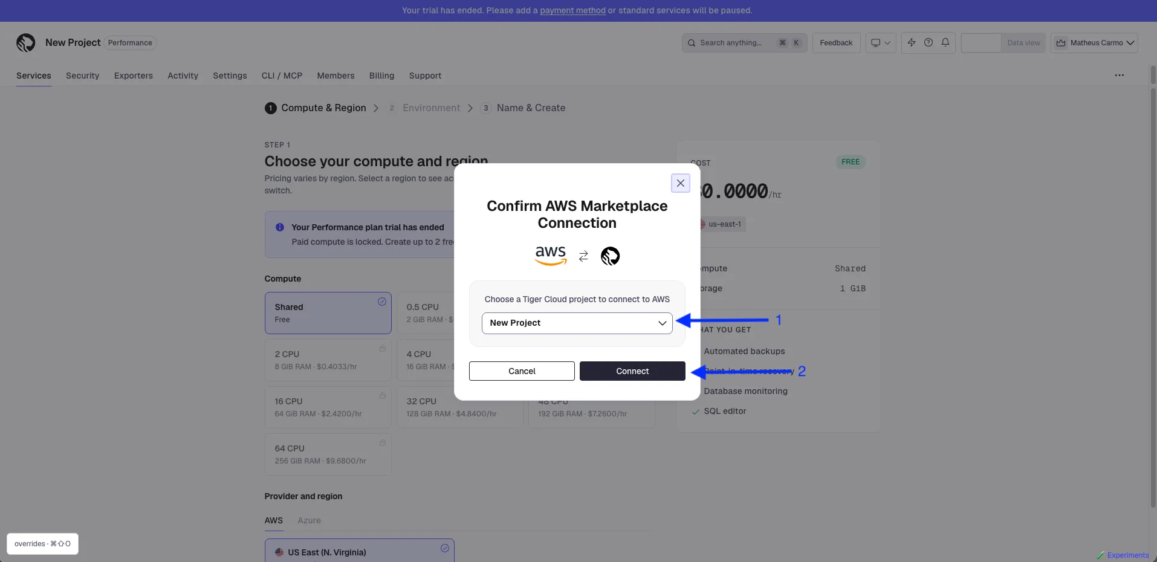Open the Members tab
Screen dimensions: 1157x562
pyautogui.click(x=335, y=76)
